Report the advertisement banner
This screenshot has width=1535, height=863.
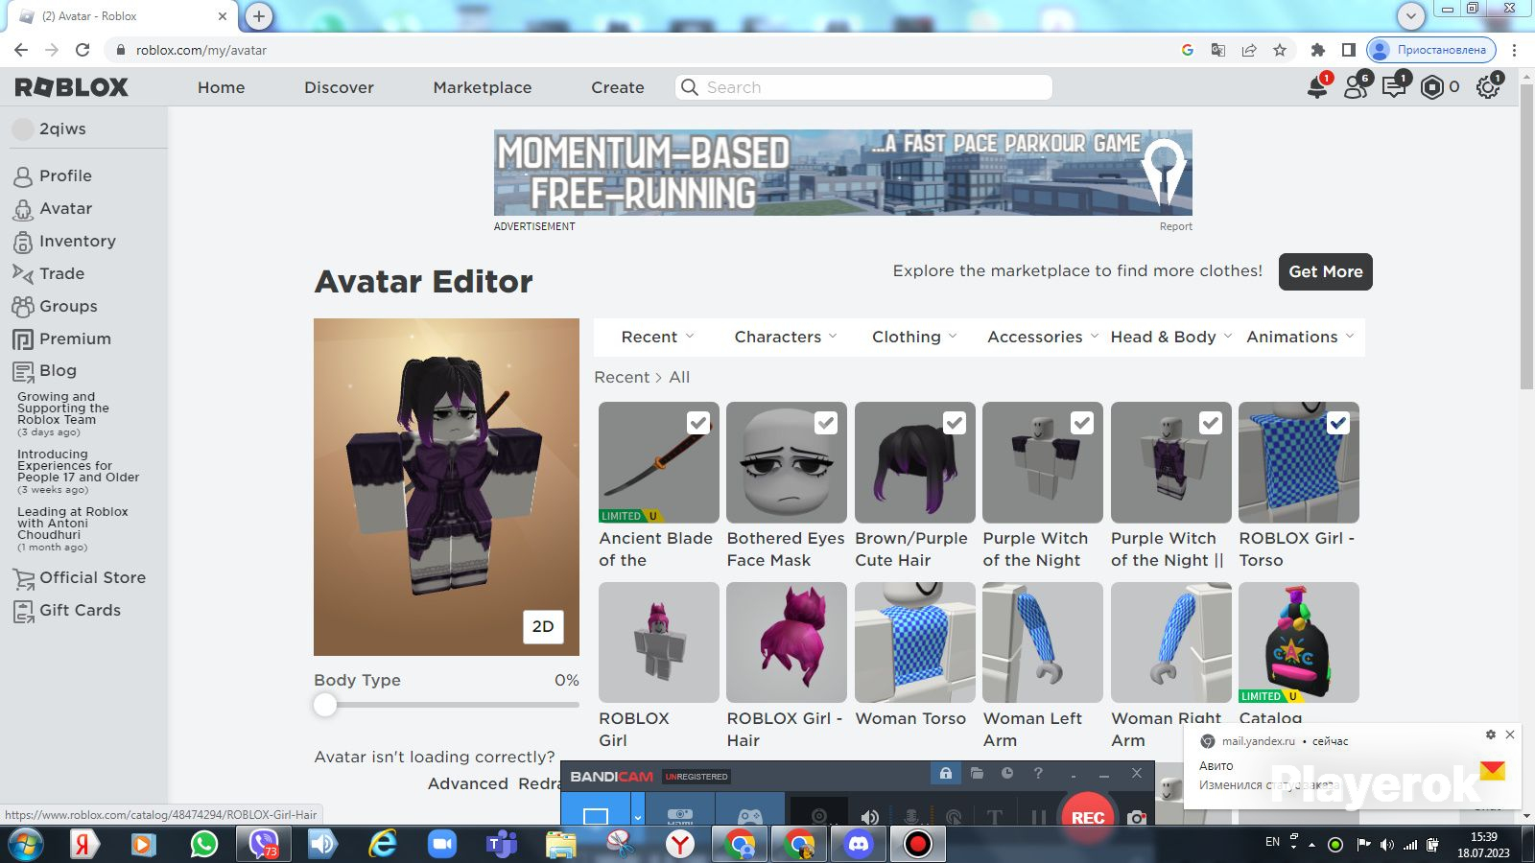click(x=1176, y=226)
